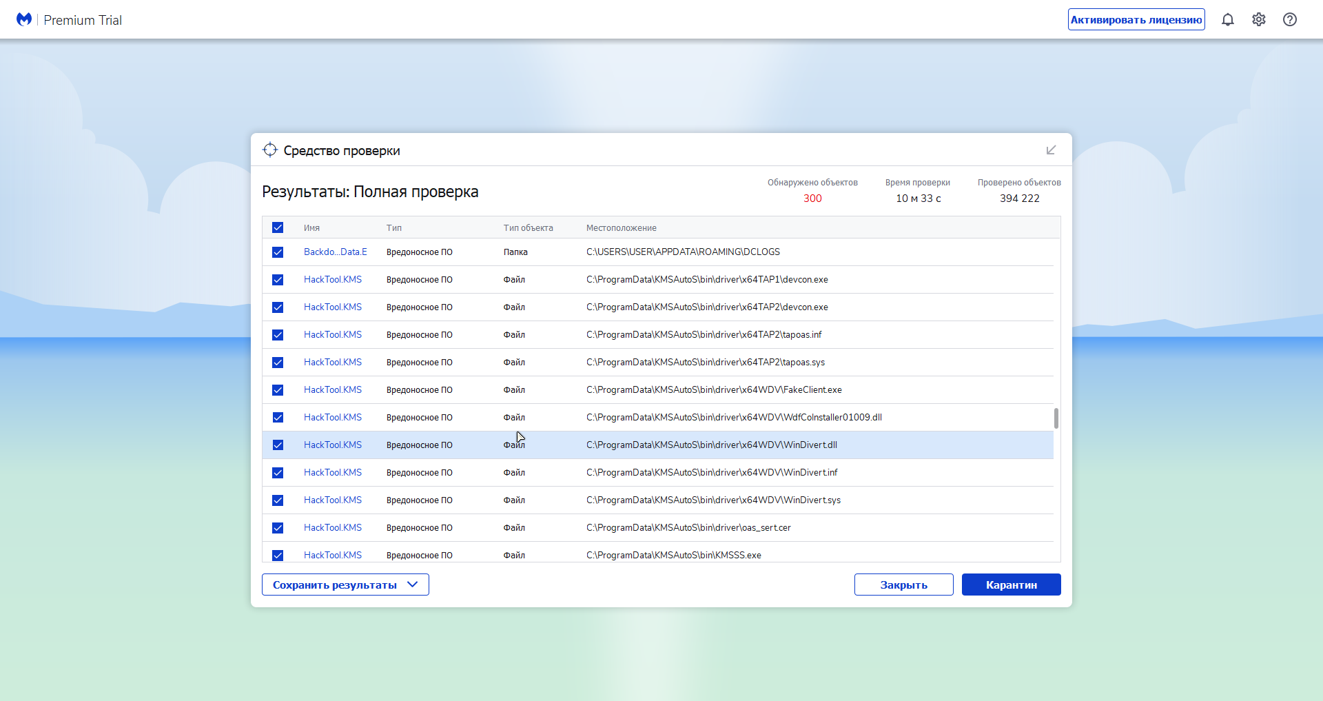This screenshot has height=701, width=1323.
Task: Uncheck checkbox for WdfCoInstaller01009.dll row
Action: coord(278,418)
